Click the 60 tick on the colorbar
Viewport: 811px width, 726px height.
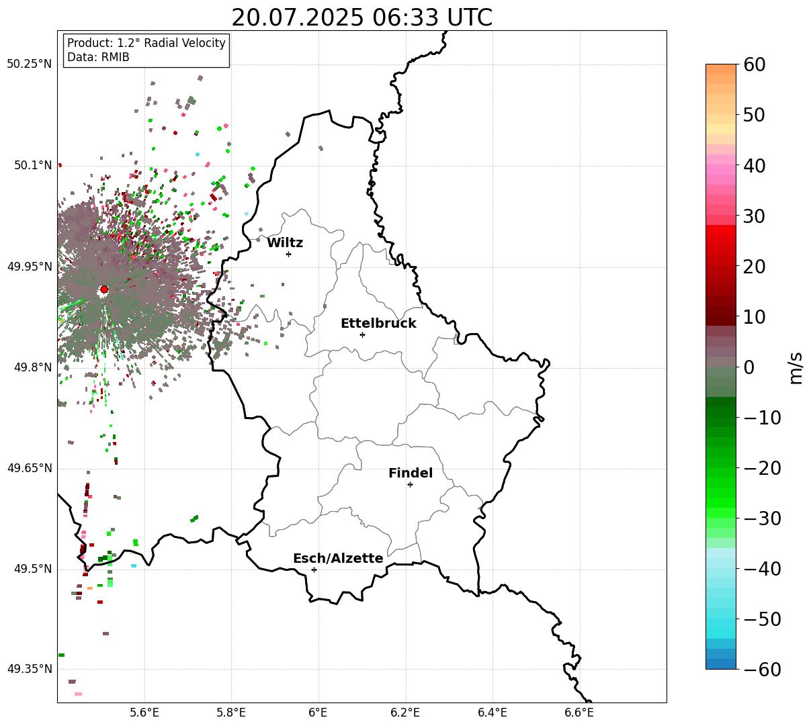point(754,64)
